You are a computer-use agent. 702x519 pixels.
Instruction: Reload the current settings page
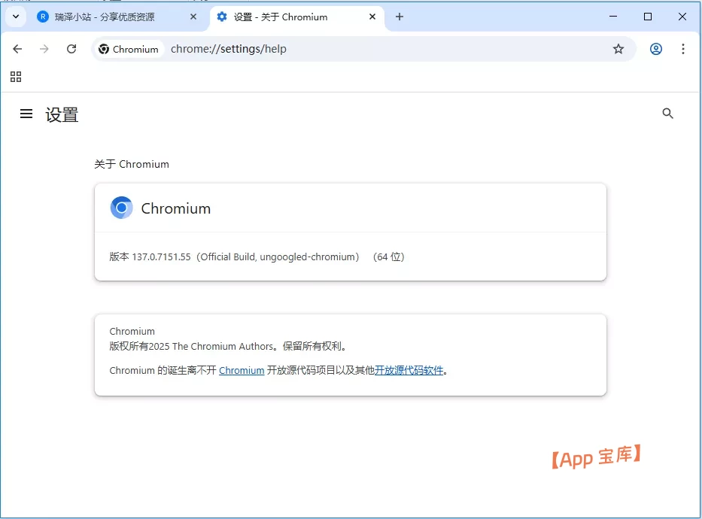71,49
